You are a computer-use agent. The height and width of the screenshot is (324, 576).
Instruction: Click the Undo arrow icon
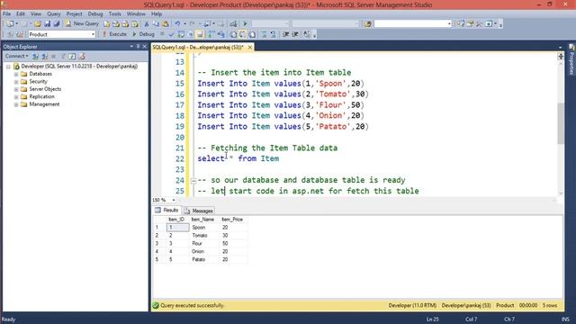(x=177, y=24)
